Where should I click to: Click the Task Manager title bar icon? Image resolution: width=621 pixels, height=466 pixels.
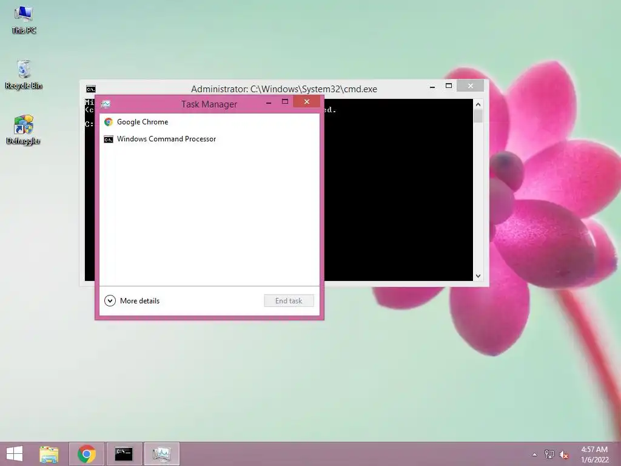[x=106, y=104]
